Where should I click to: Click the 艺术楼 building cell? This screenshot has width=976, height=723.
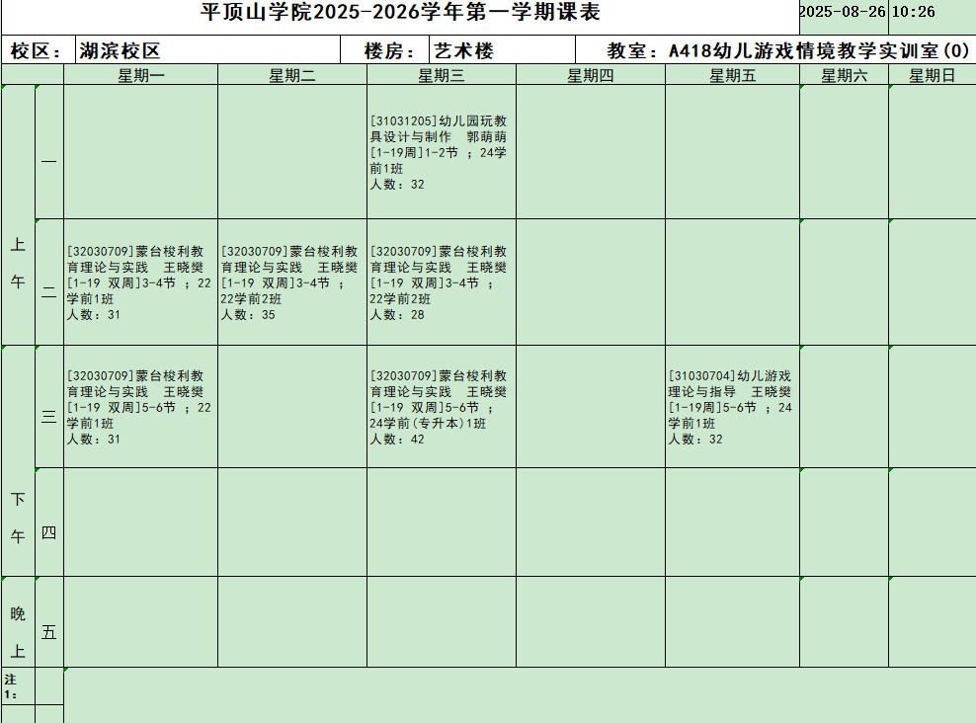coord(464,51)
